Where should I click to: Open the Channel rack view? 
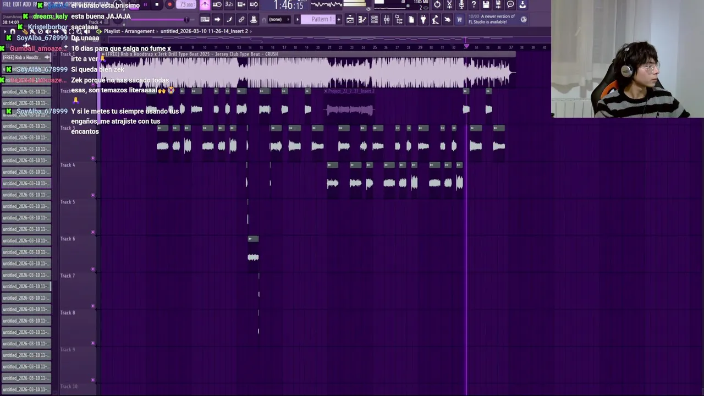[x=375, y=19]
